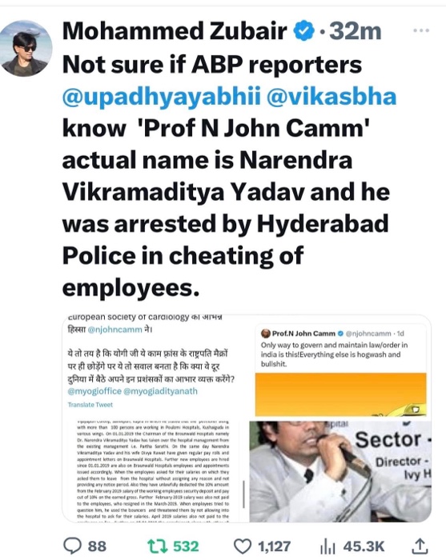This screenshot has width=446, height=560.
Task: Click the Mohammed Zubair display name
Action: (x=175, y=31)
